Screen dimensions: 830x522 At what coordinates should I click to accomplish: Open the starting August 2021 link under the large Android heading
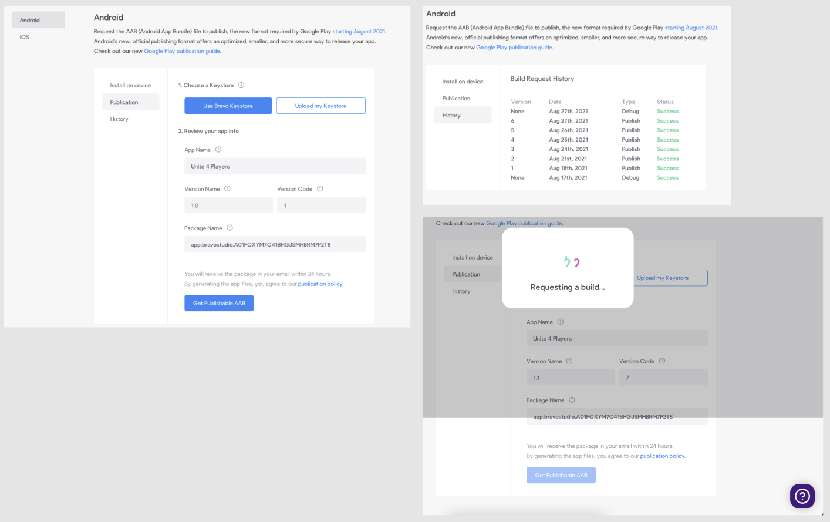point(359,31)
